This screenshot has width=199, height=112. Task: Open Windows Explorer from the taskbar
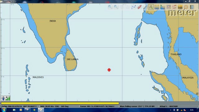tap(14, 110)
